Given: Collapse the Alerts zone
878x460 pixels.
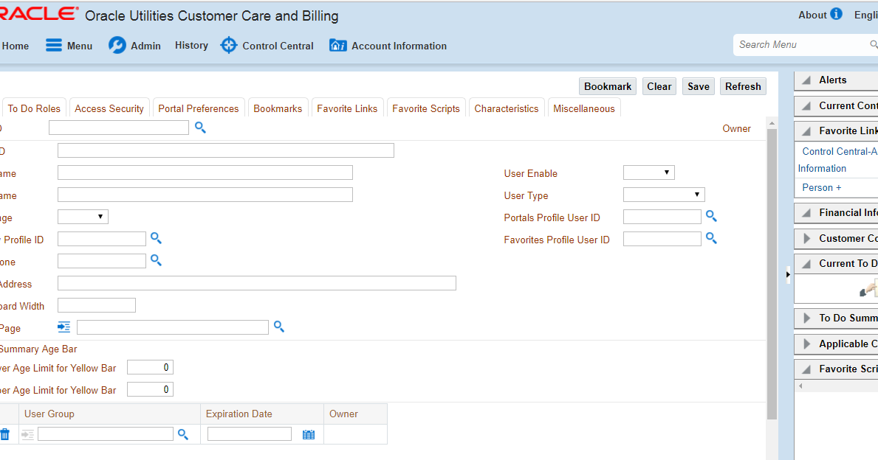Looking at the screenshot, I should (x=806, y=80).
